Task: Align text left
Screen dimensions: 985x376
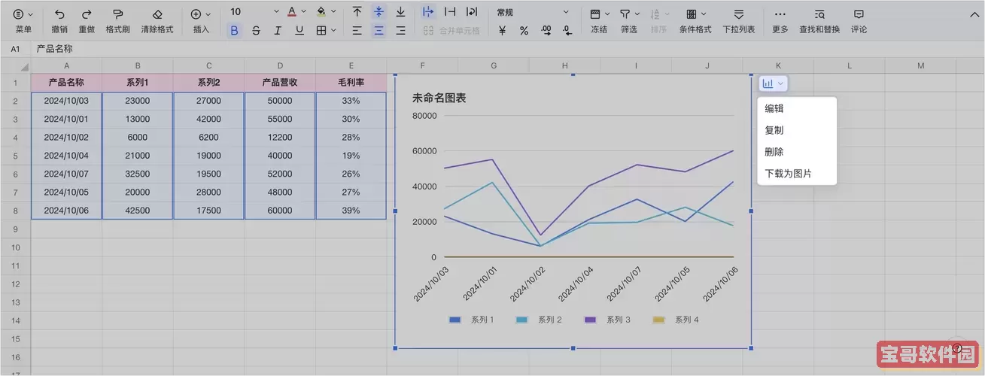Action: [357, 31]
